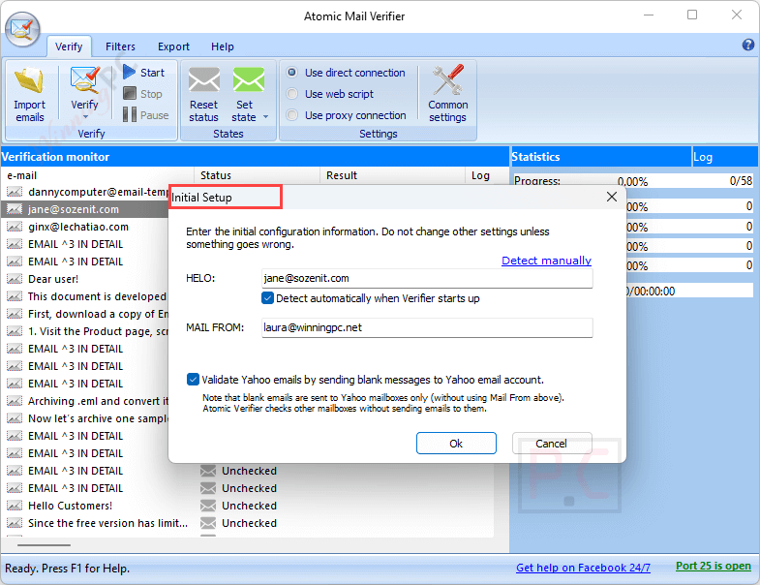Sort by the Status column header

(x=258, y=175)
